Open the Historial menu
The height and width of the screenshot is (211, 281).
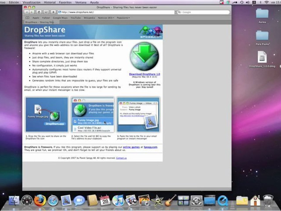click(x=50, y=2)
